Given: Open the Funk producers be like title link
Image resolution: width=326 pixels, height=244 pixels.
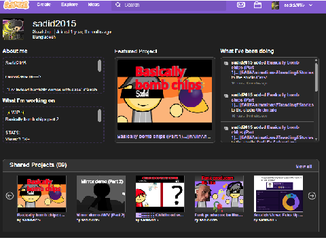Looking at the screenshot, I should click(x=219, y=215).
